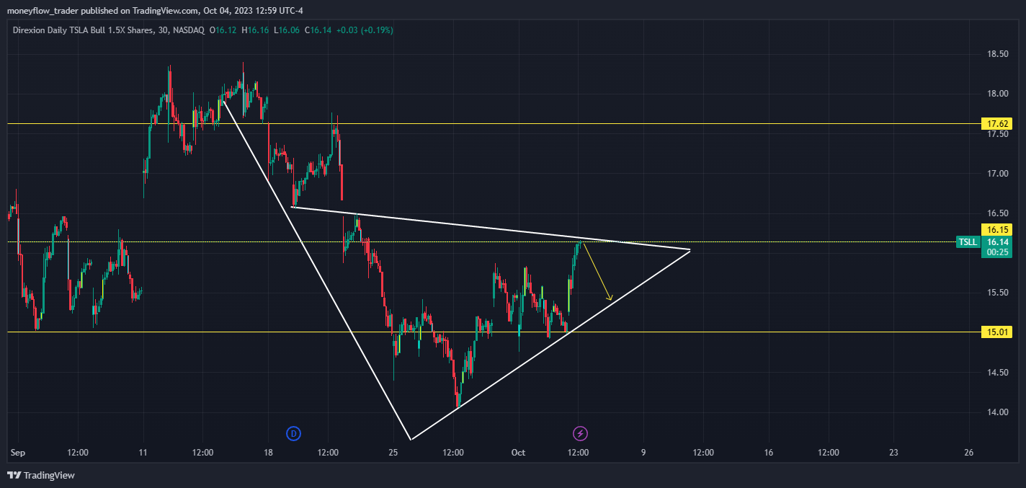Screen dimensions: 1026x488
Task: Select the 16.15 yellow price label
Action: click(997, 230)
